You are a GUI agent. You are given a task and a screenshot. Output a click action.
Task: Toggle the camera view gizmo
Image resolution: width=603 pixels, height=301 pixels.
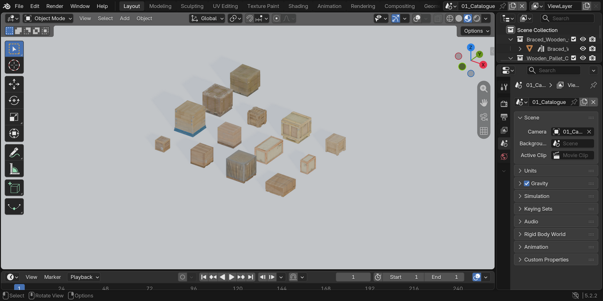483,117
